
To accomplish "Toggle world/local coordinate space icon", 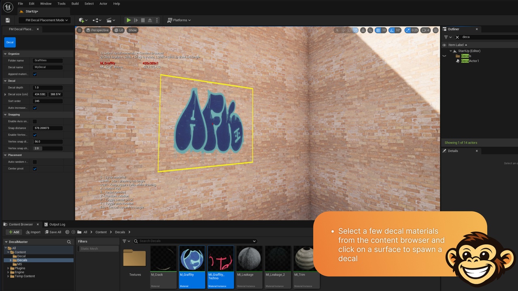I will [x=363, y=30].
